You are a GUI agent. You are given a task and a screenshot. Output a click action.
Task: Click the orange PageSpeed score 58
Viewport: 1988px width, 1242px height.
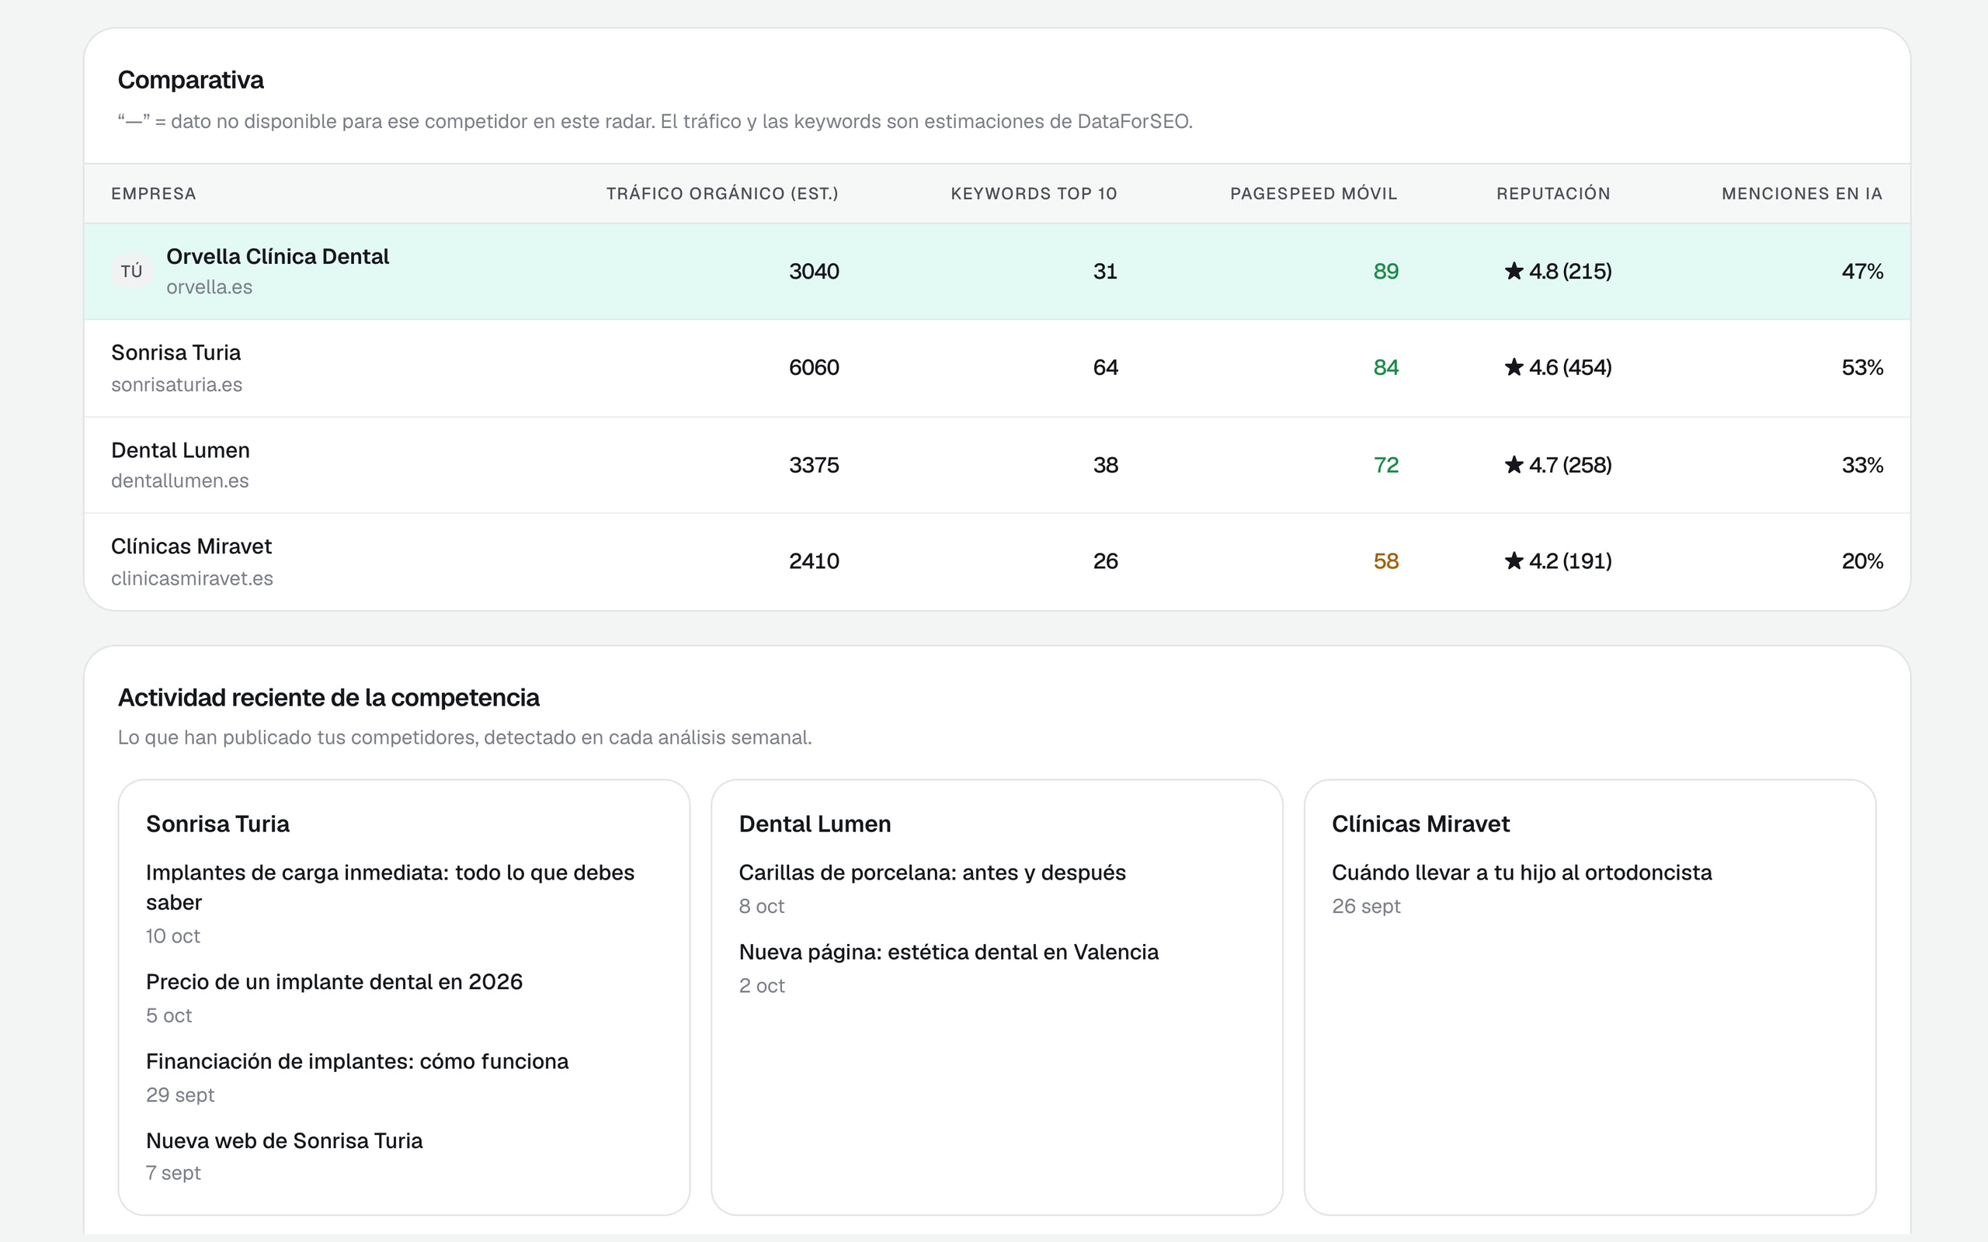coord(1386,561)
